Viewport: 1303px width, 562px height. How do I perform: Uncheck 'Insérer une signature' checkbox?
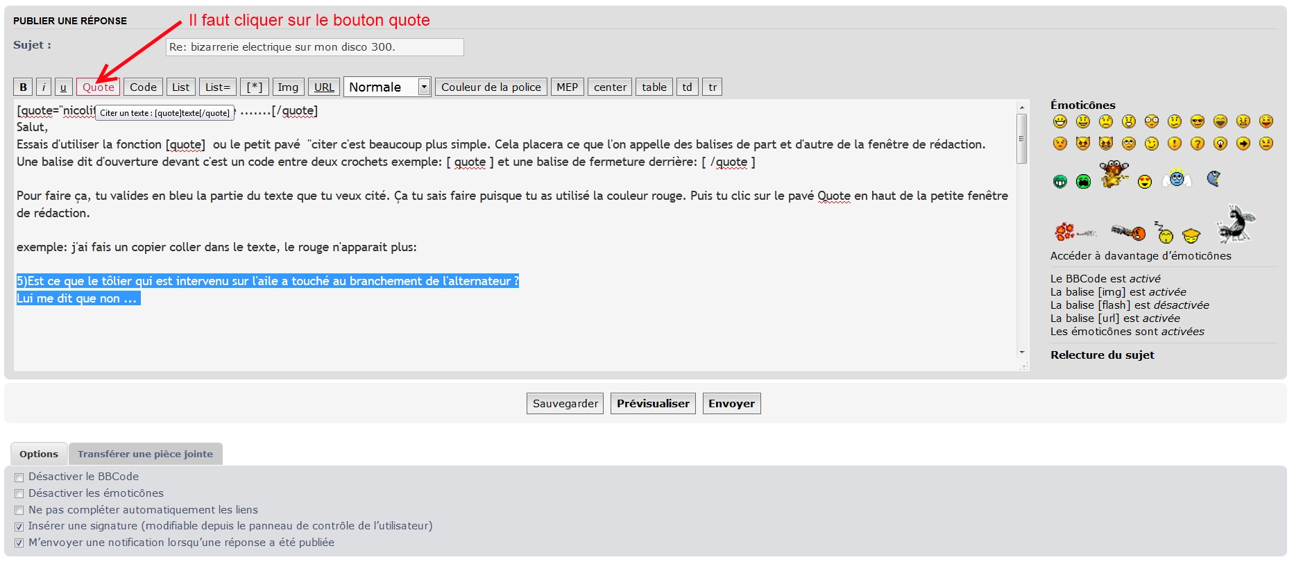(x=19, y=527)
